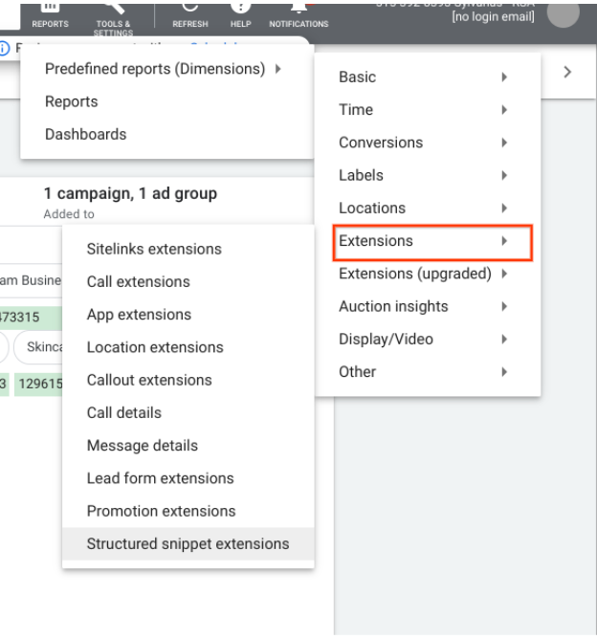Open the Reports menu entry
Screen dimensions: 597x639
tap(167, 101)
